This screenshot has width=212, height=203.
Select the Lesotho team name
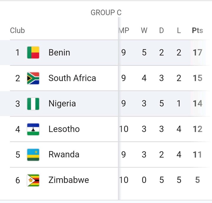click(64, 129)
